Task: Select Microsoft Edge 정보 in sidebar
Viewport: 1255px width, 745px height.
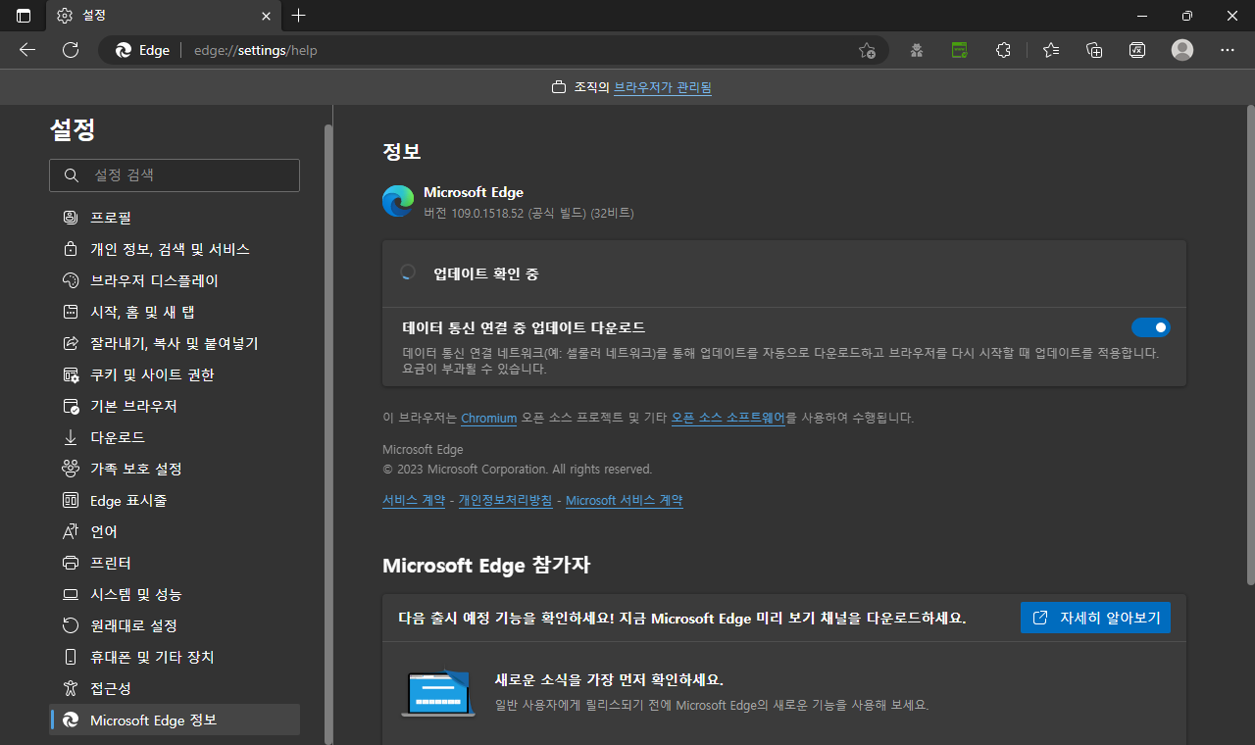Action: [x=175, y=720]
